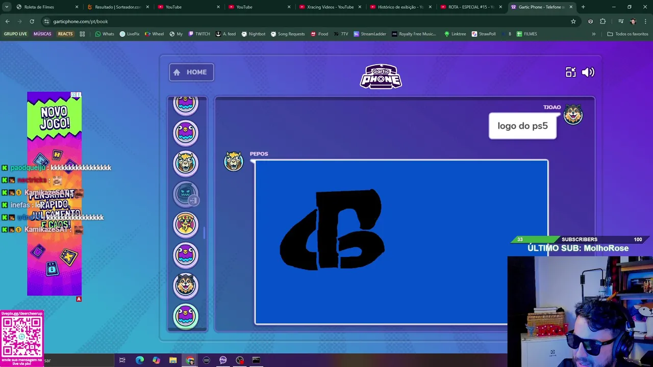Open the StreamLadder bookmark
This screenshot has height=367, width=653.
coord(369,34)
